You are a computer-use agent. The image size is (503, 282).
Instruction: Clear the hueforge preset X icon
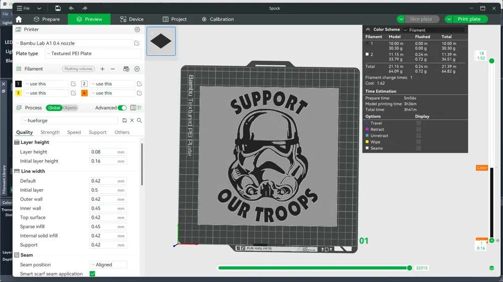pyautogui.click(x=132, y=120)
